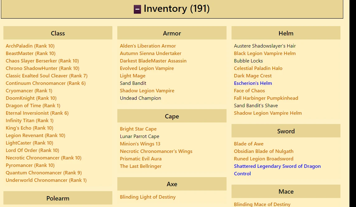Viewport: 356px width, 207px height.
Task: Open Shadow Legion Vampire armor link
Action: (x=147, y=90)
